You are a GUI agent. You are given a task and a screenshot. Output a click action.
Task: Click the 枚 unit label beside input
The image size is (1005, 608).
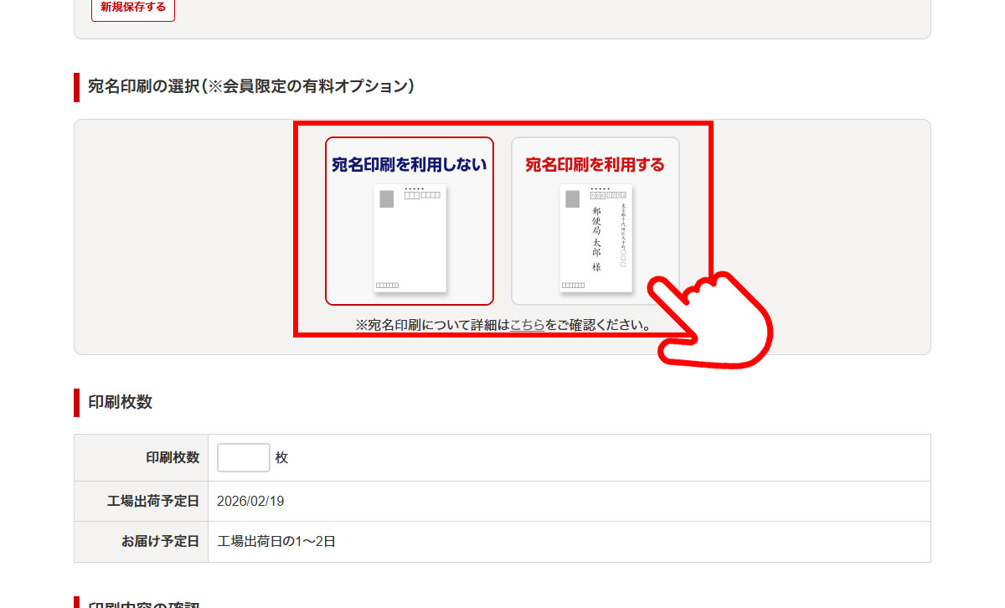coord(281,458)
